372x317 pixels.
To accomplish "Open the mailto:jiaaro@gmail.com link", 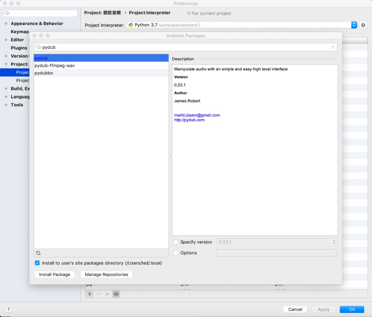I will click(197, 115).
